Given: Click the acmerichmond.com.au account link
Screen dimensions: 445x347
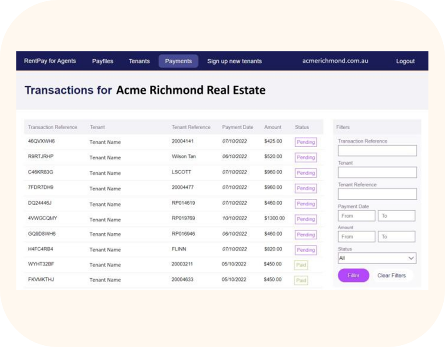Looking at the screenshot, I should point(335,61).
